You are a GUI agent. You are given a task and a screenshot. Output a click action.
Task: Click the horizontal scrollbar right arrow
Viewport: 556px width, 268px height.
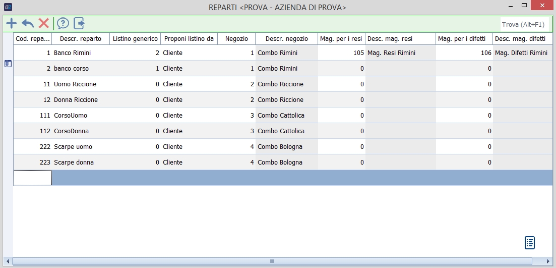548,261
